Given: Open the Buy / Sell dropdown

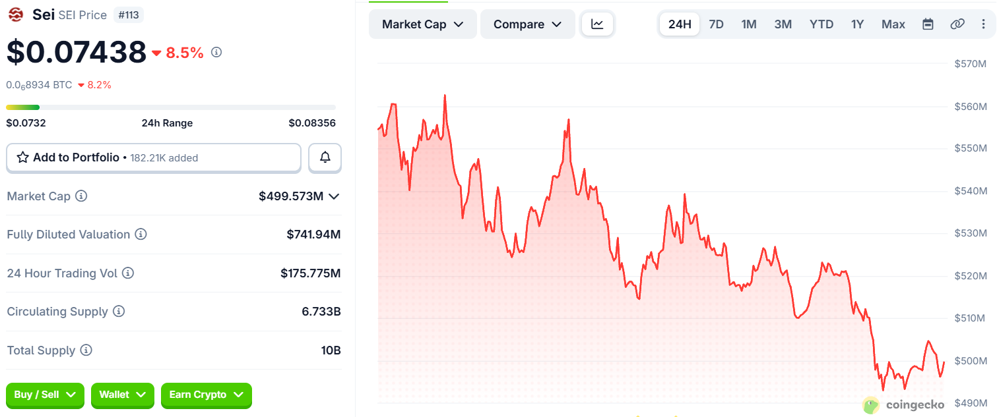Looking at the screenshot, I should tap(46, 395).
